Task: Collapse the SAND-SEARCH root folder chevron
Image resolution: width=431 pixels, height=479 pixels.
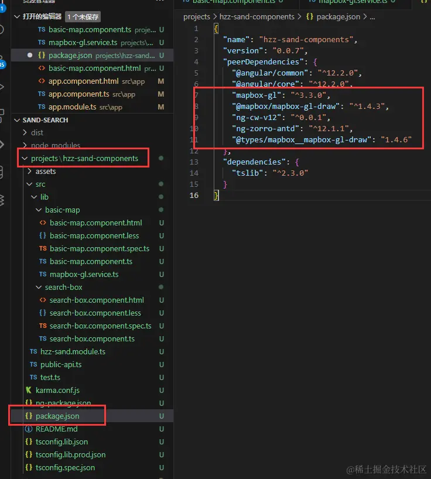Action: (x=17, y=120)
